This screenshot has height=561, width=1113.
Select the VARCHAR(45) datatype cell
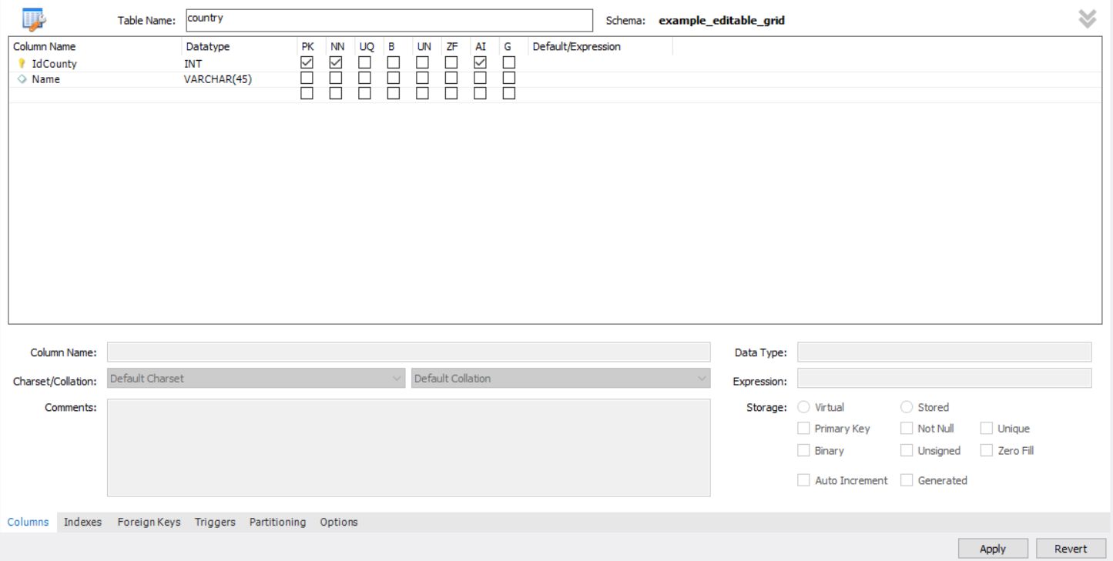pyautogui.click(x=218, y=79)
